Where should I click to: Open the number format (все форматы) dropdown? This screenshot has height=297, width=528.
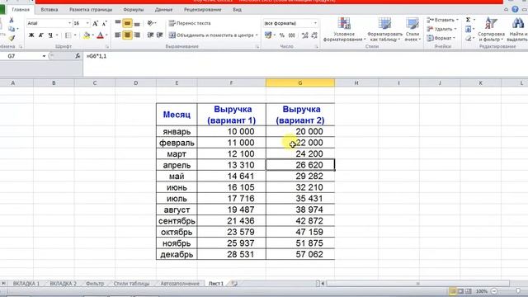click(x=315, y=23)
